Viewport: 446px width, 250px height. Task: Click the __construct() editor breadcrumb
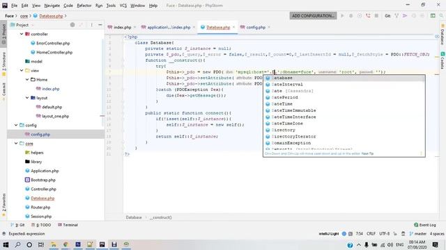pos(161,217)
